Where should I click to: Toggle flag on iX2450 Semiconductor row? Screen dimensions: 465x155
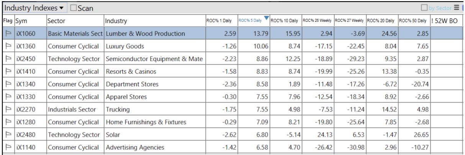coord(8,59)
